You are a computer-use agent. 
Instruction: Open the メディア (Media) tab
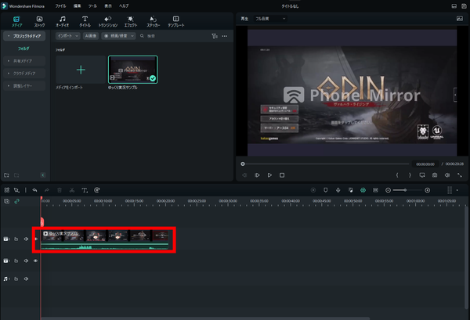[x=16, y=22]
